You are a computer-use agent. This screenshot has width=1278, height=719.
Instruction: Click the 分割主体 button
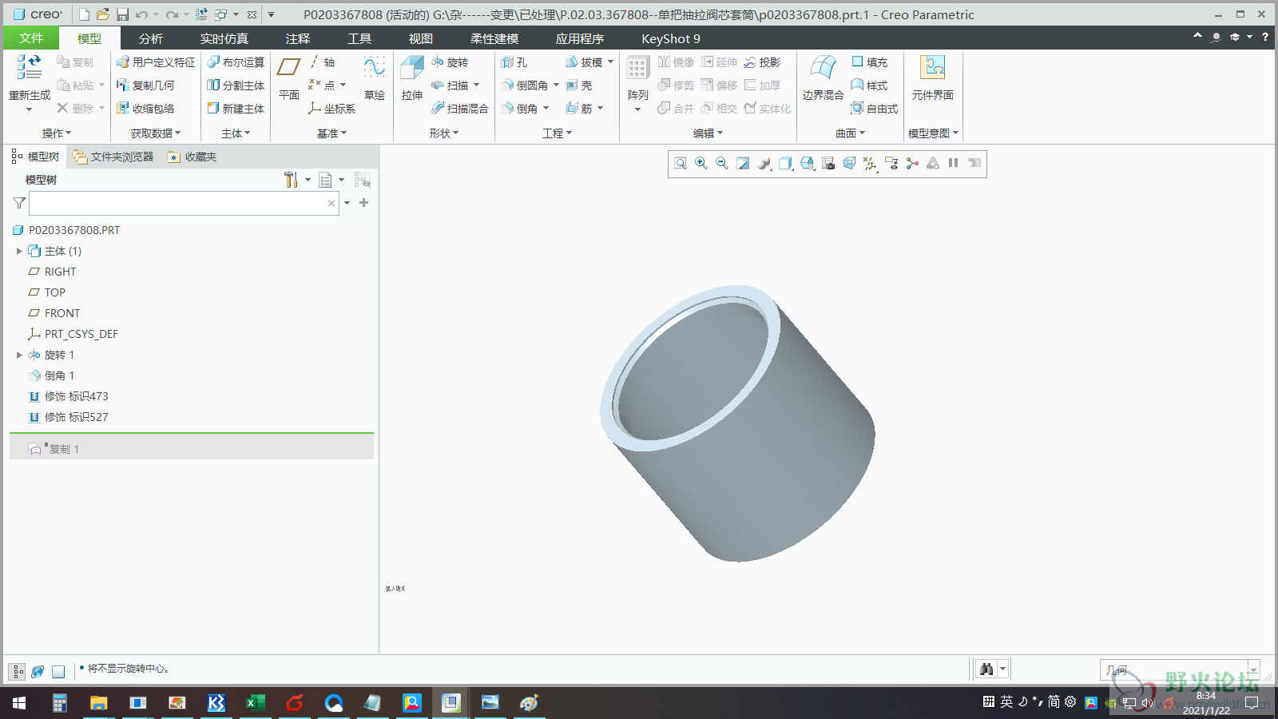click(x=236, y=85)
